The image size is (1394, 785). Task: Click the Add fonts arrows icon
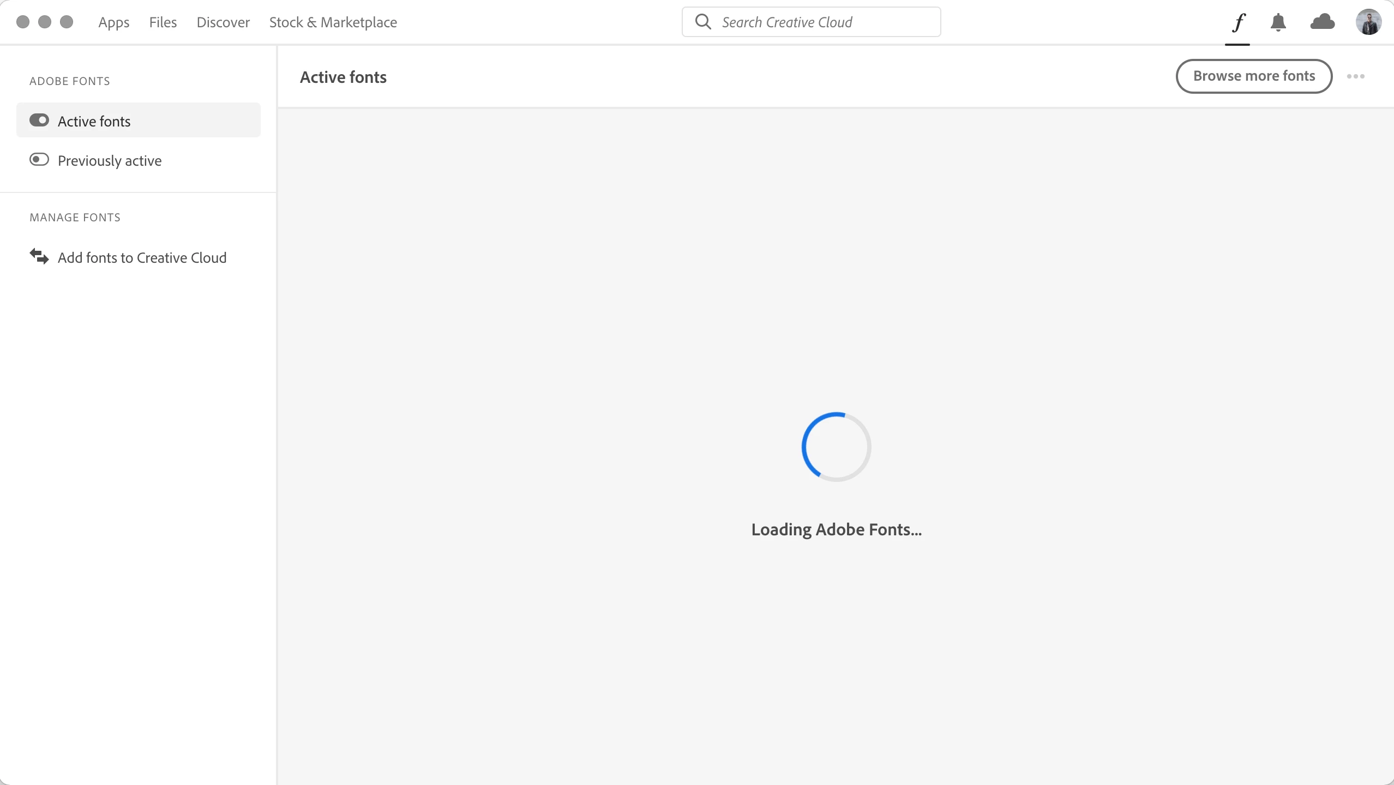coord(39,256)
